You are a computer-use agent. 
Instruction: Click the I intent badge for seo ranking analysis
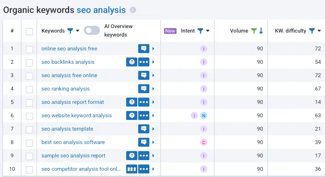pos(204,89)
